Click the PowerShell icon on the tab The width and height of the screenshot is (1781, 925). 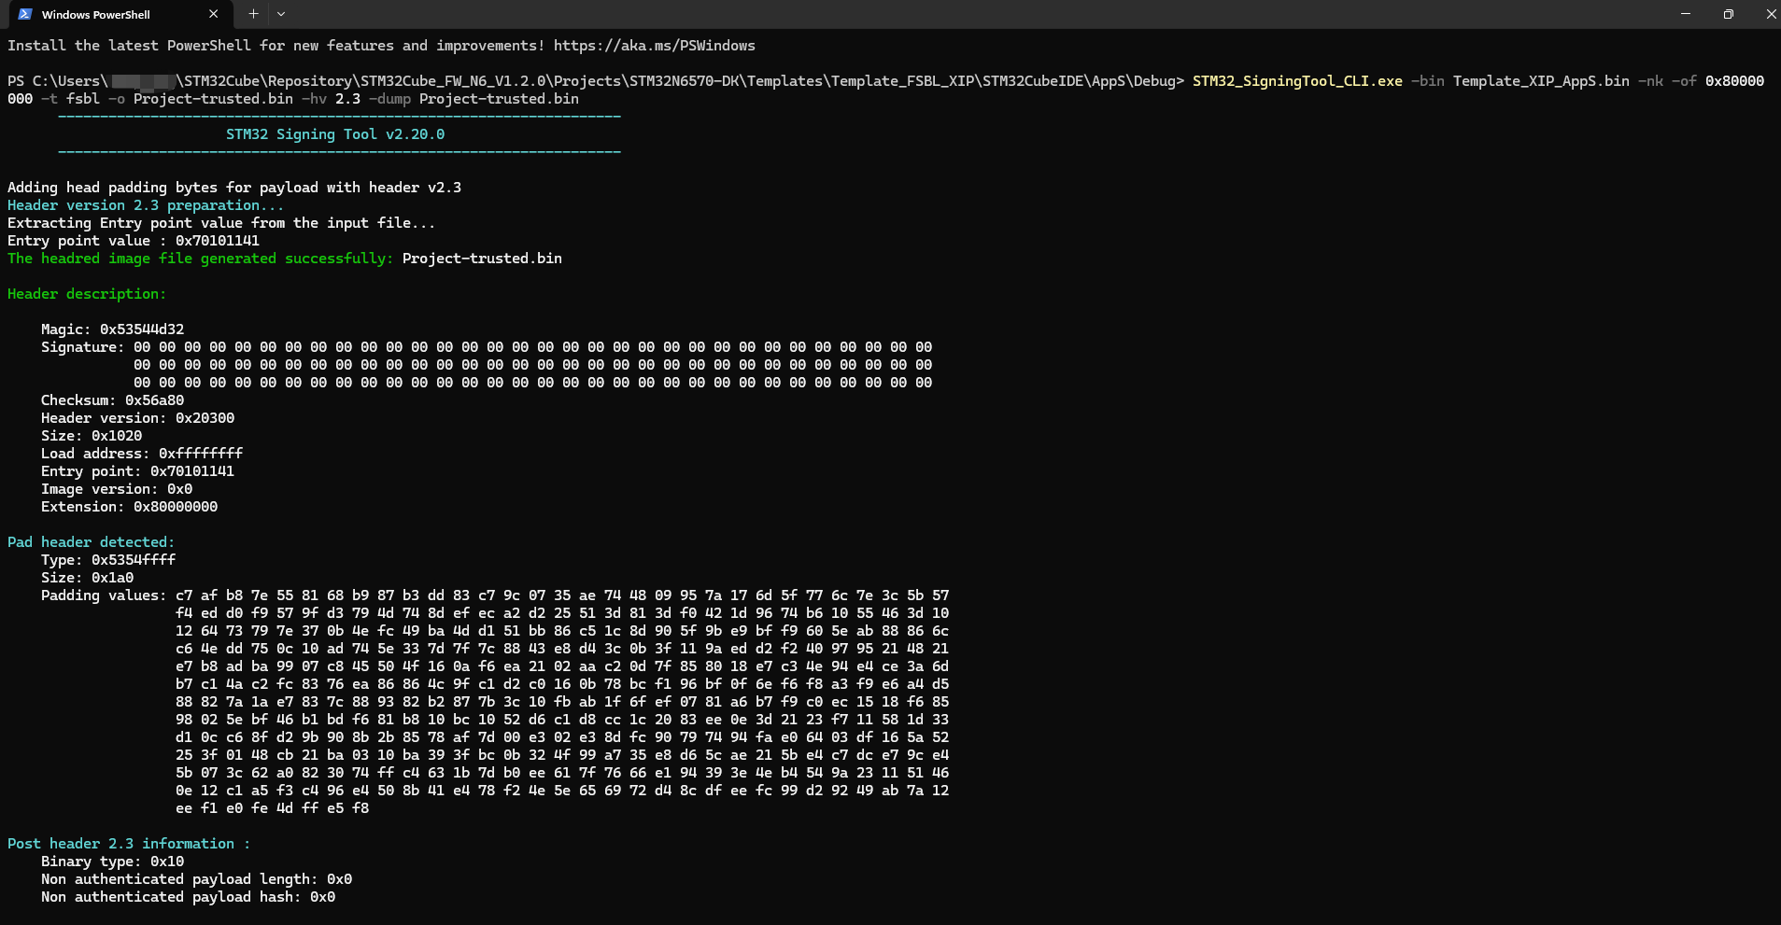point(25,14)
